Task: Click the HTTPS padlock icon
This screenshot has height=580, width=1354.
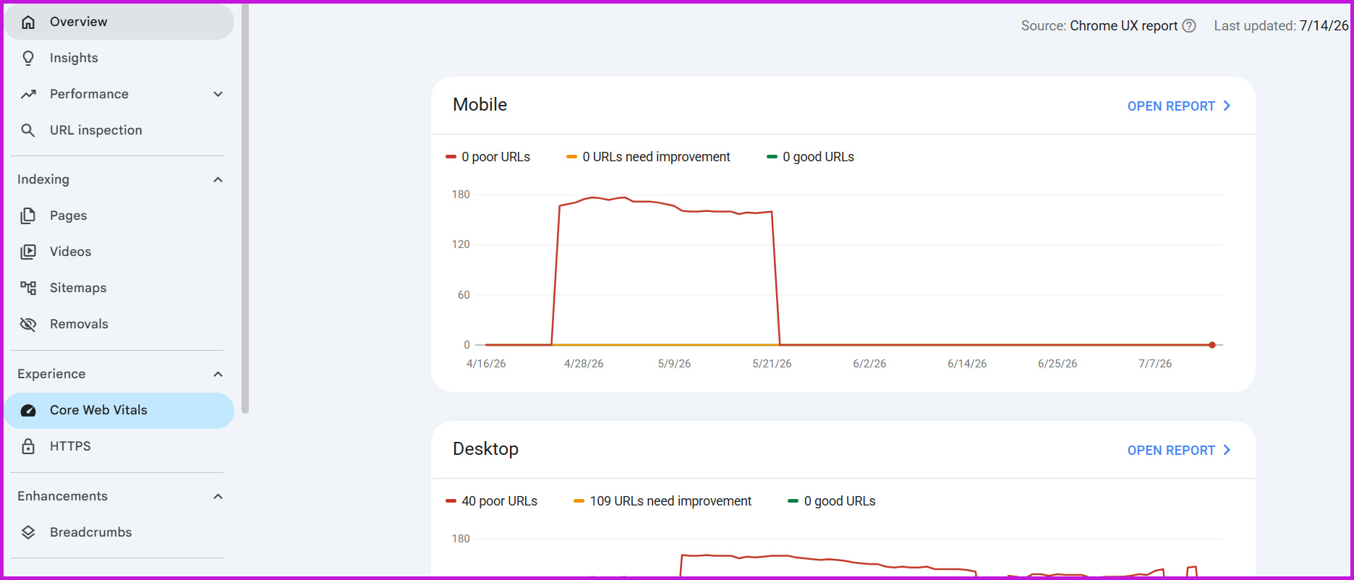Action: (x=28, y=446)
